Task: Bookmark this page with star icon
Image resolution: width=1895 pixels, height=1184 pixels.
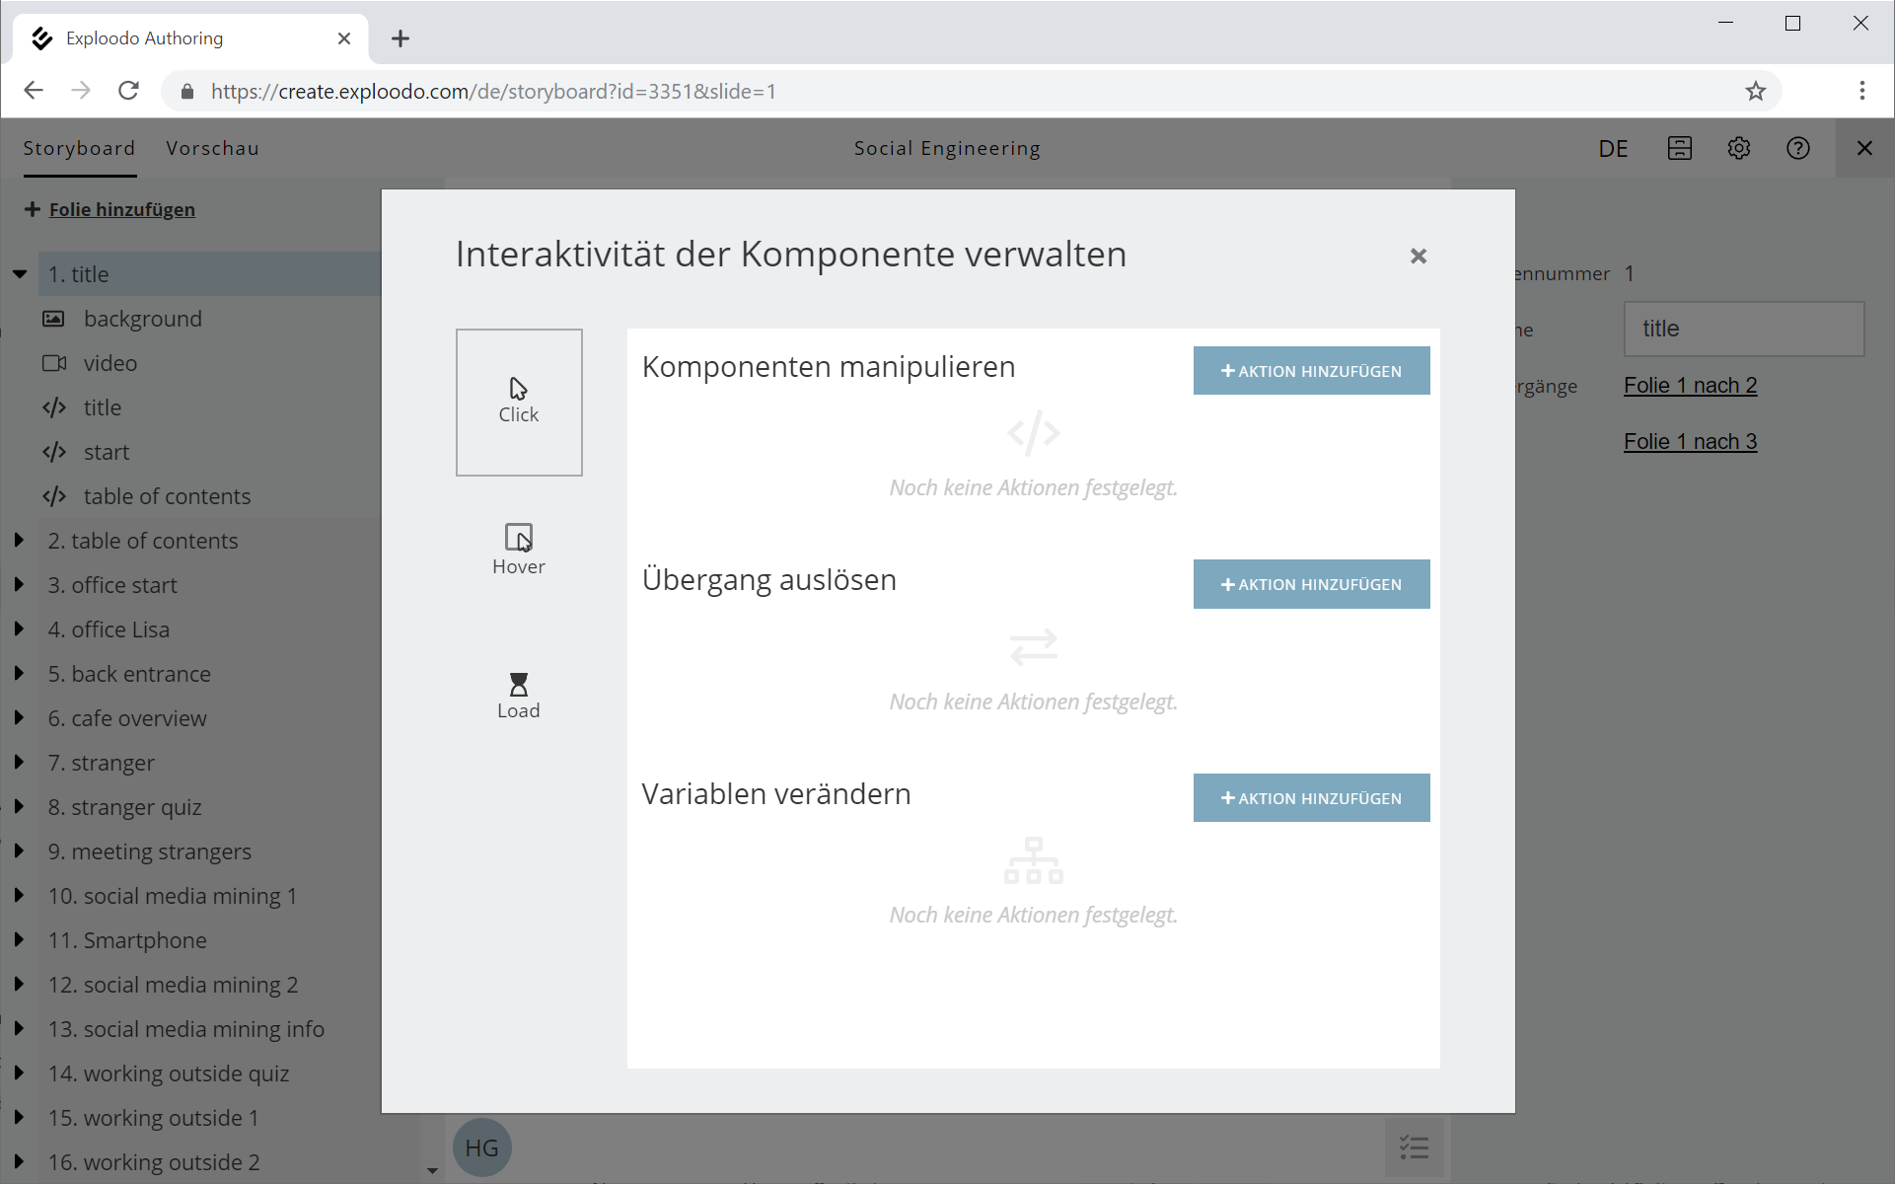Action: 1756,91
